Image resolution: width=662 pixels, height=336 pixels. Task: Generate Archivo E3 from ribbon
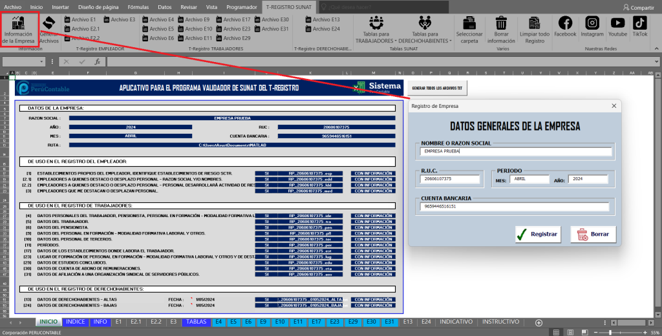[x=120, y=19]
